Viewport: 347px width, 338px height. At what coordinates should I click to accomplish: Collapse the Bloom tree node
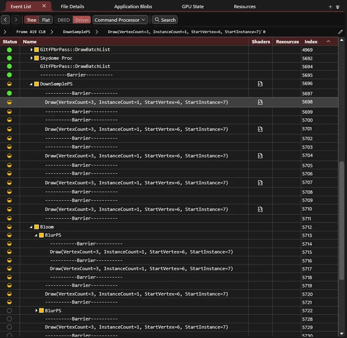(31, 227)
